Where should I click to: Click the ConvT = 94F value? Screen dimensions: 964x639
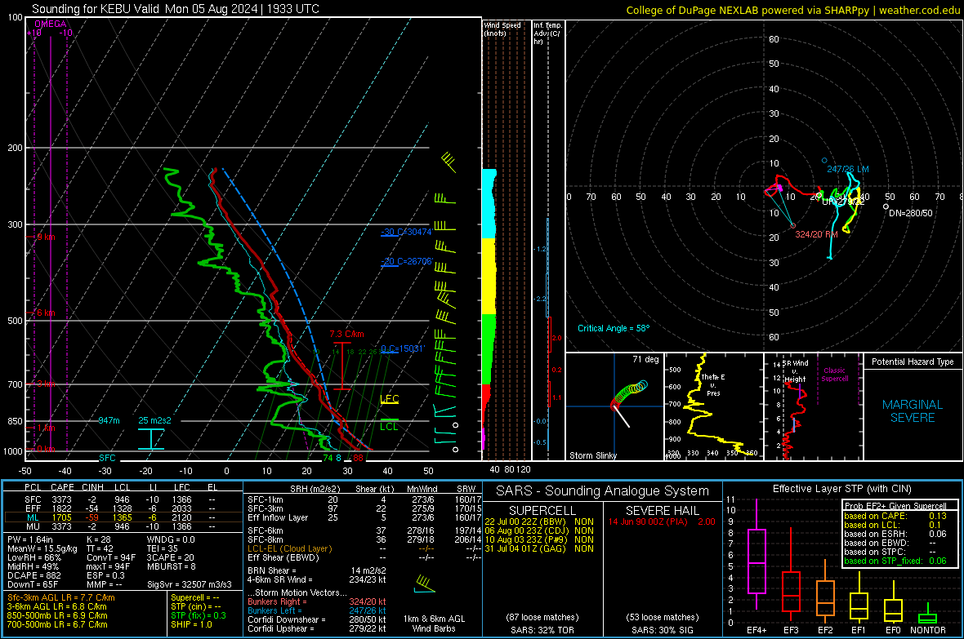coord(111,558)
